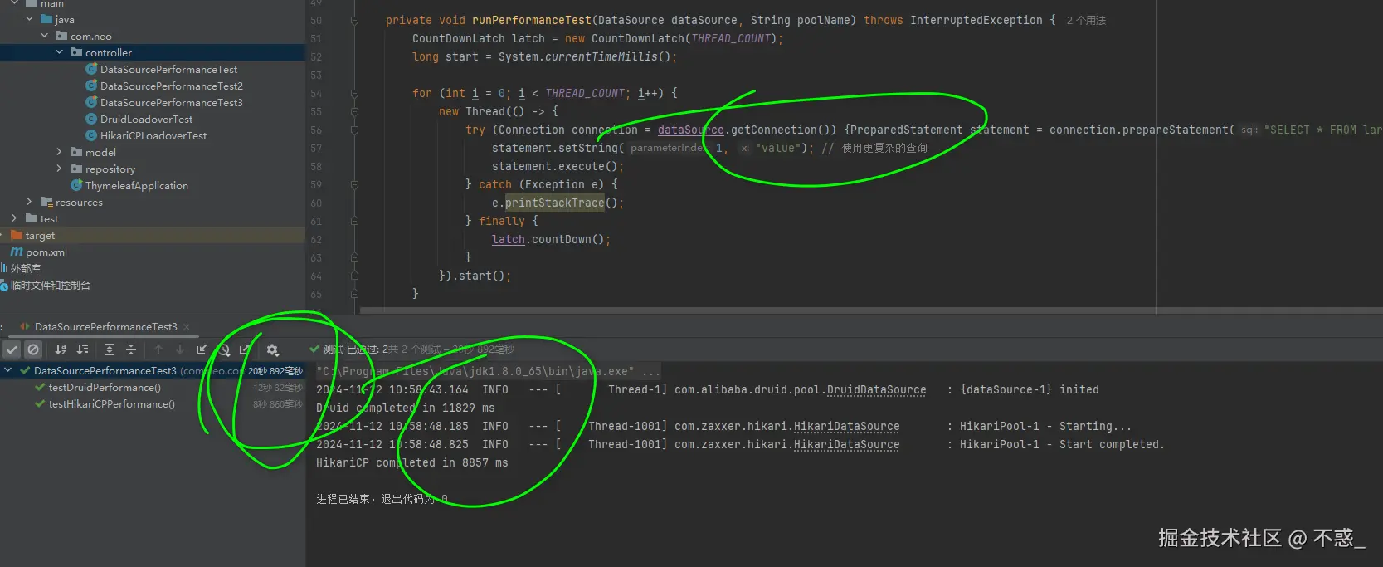Viewport: 1383px width, 567px height.
Task: Click the ThymeleafApplication class icon
Action: pos(76,185)
